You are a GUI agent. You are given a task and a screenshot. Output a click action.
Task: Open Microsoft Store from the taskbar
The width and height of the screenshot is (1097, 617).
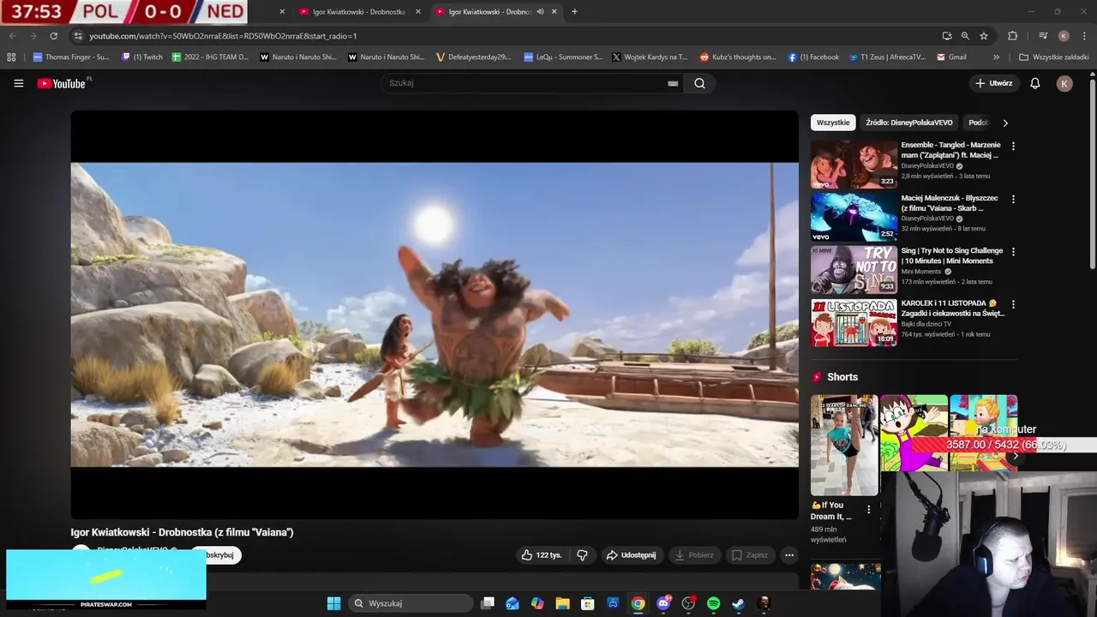point(587,603)
